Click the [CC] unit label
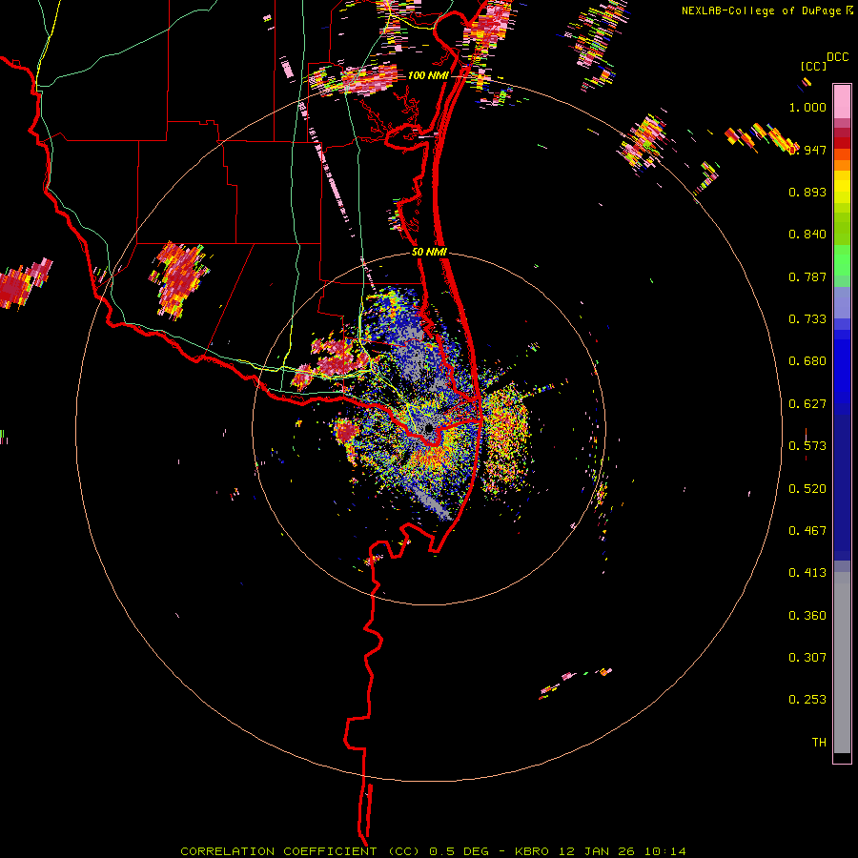The image size is (858, 858). 813,66
